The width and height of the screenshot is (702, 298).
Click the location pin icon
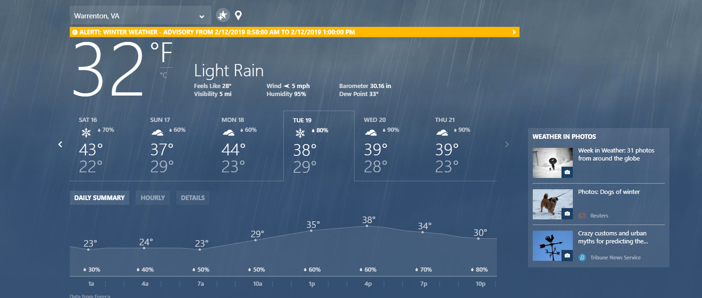239,16
